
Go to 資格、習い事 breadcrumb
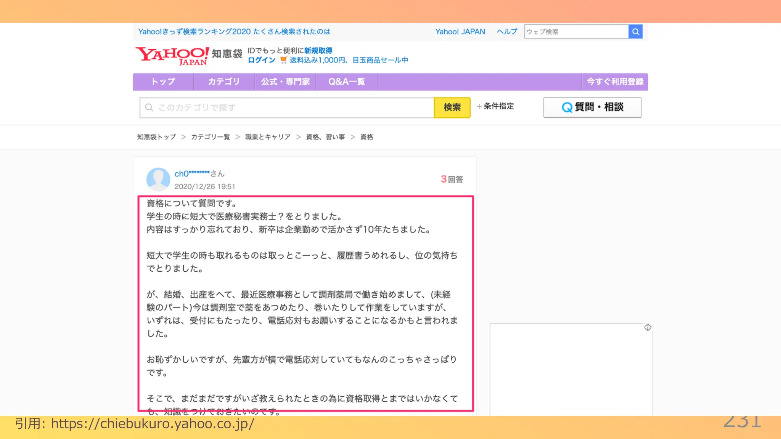coord(325,137)
